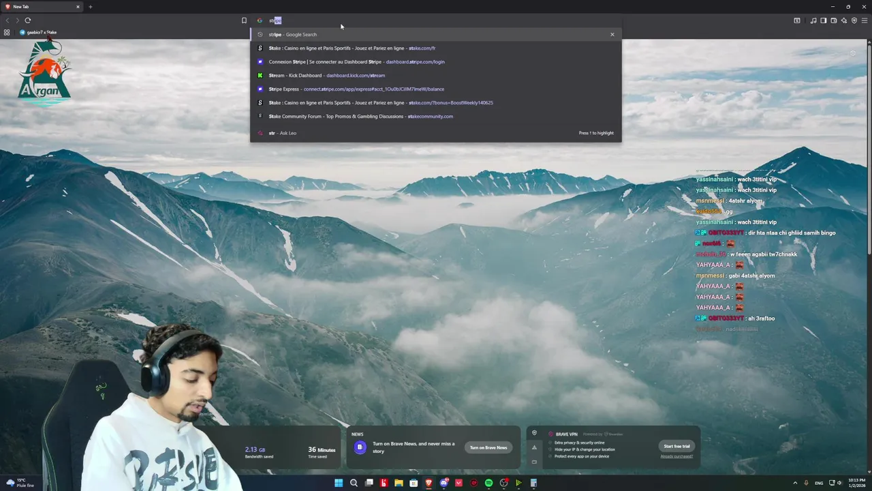Viewport: 872px width, 491px height.
Task: Switch to the Brave browser taskbar icon
Action: pos(429,483)
